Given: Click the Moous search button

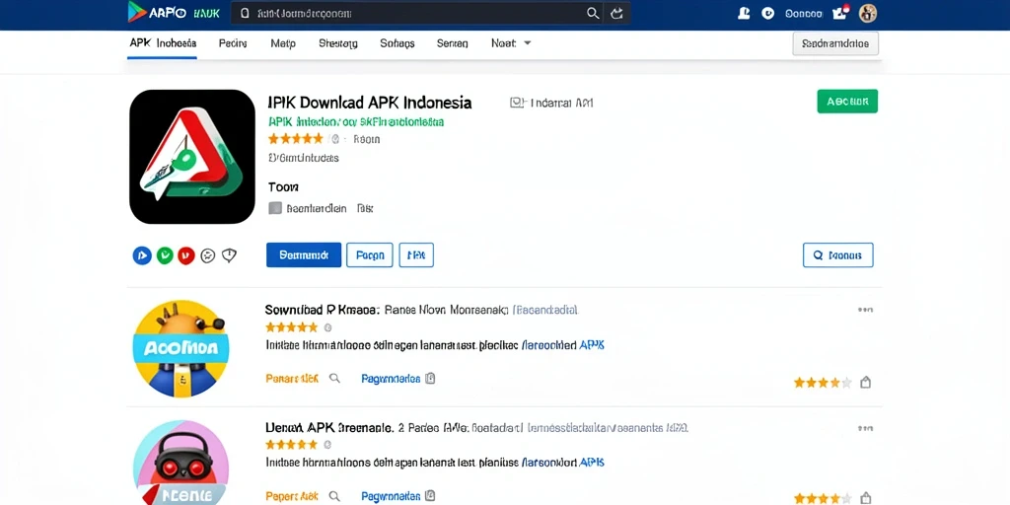Looking at the screenshot, I should pos(838,255).
